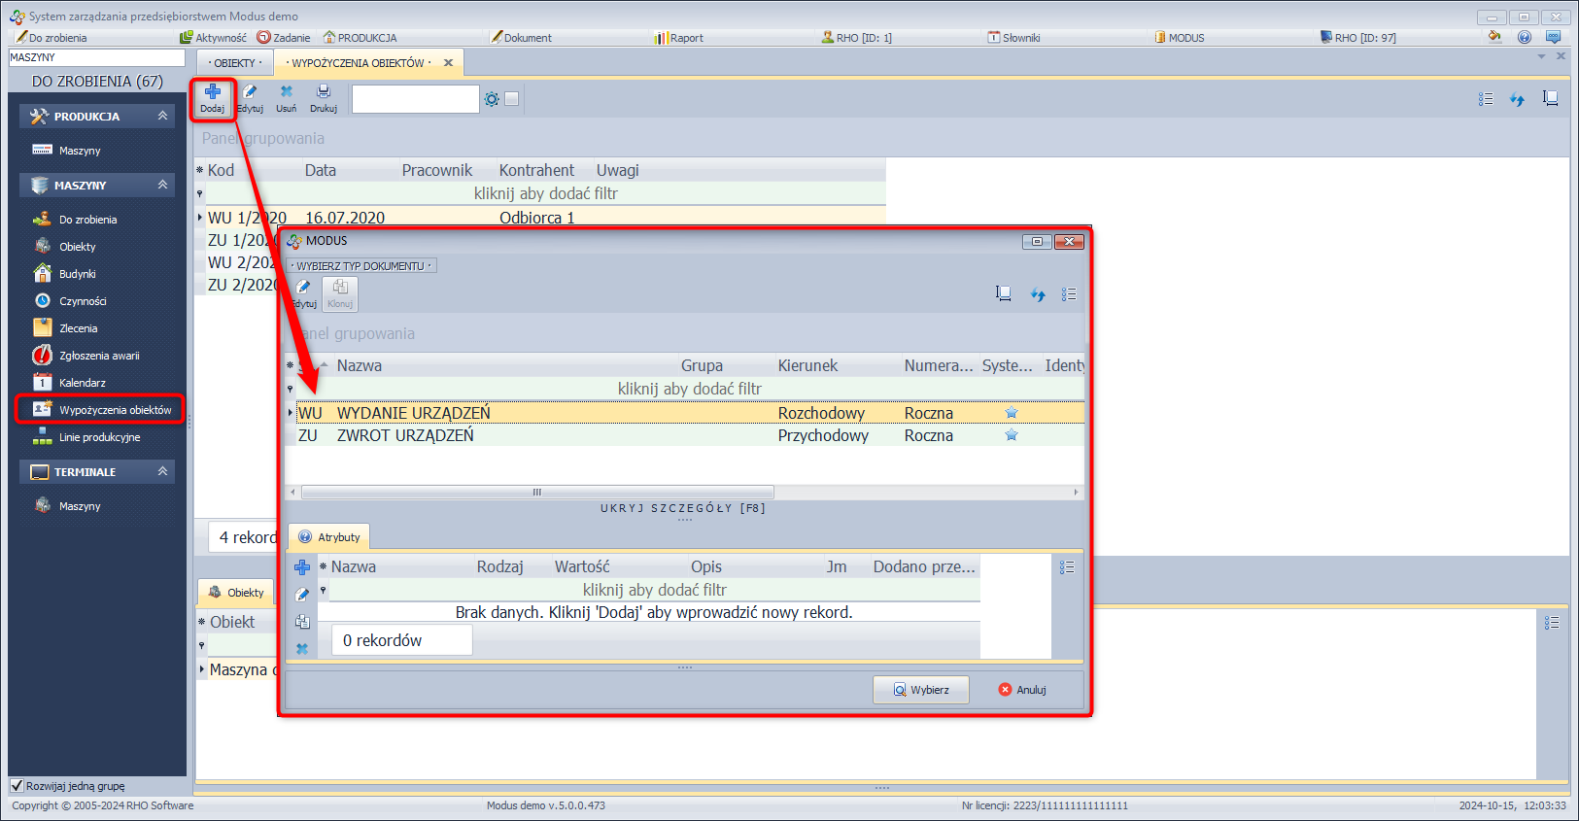Click the Dodaj (add) toolbar icon
1579x821 pixels.
(x=212, y=97)
